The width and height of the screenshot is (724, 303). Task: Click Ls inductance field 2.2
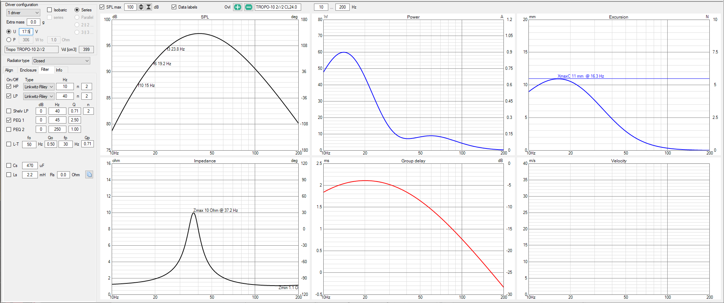point(30,175)
